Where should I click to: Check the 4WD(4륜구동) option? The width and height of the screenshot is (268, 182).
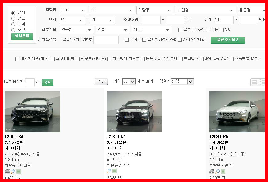click(x=202, y=59)
